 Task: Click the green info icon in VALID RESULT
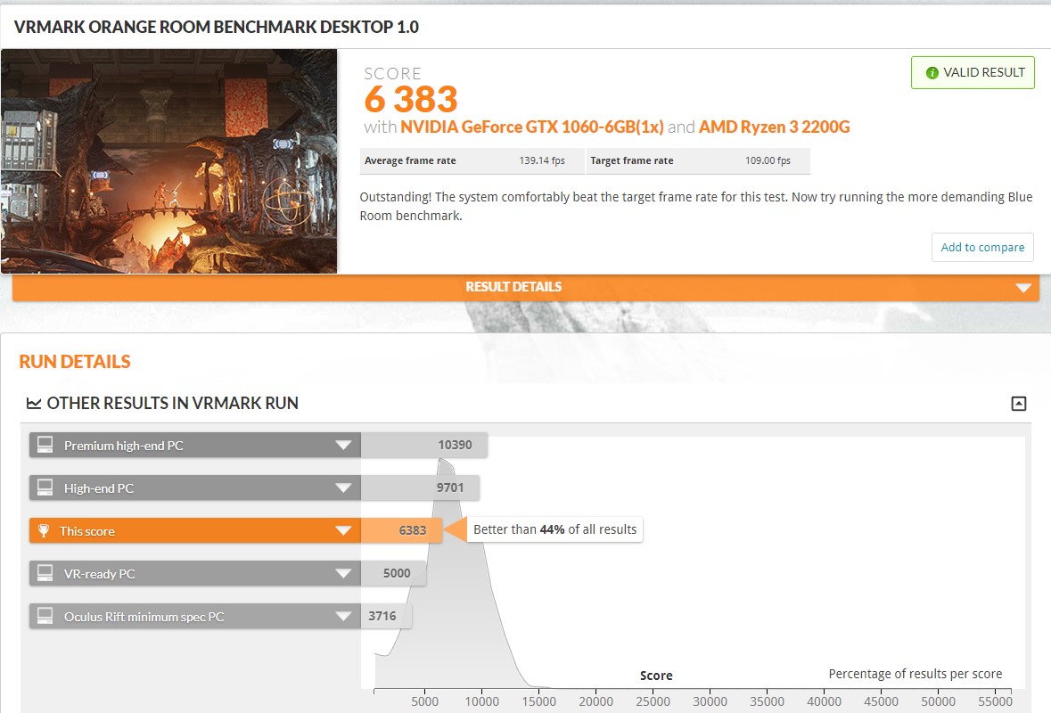[x=932, y=73]
